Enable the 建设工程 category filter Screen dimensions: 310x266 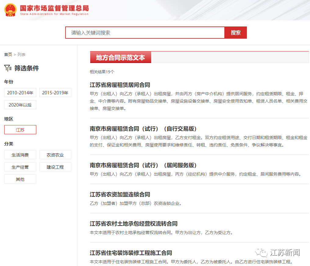coord(55,167)
